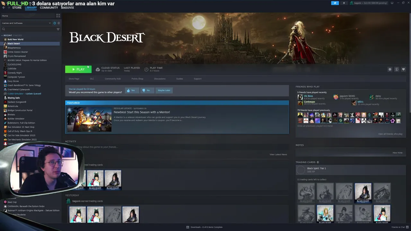The height and width of the screenshot is (231, 411).
Task: Click the green Play button
Action: 78,69
